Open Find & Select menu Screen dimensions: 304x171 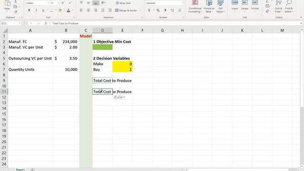[x=289, y=6]
